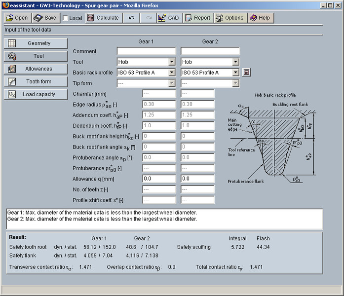
Task: Open the Allowances section
Action: [36, 69]
